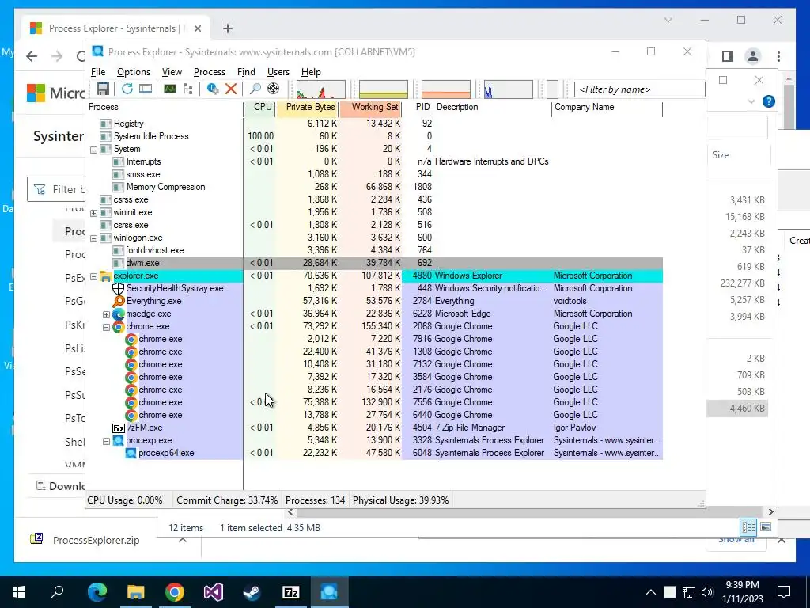810x608 pixels.
Task: Click the explorer.exe folder icon in process list
Action: (105, 276)
